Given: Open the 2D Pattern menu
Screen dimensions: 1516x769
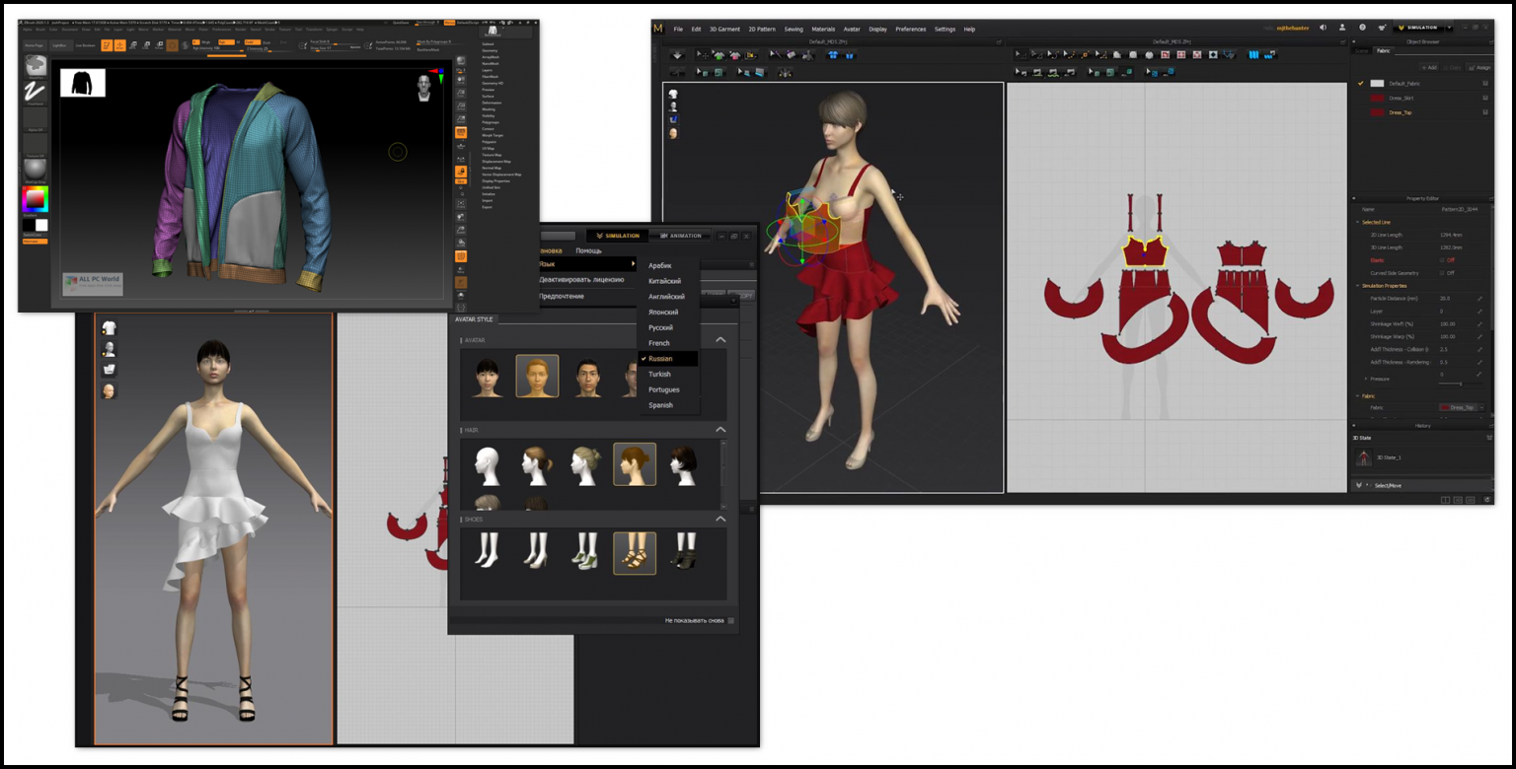Looking at the screenshot, I should click(x=763, y=30).
